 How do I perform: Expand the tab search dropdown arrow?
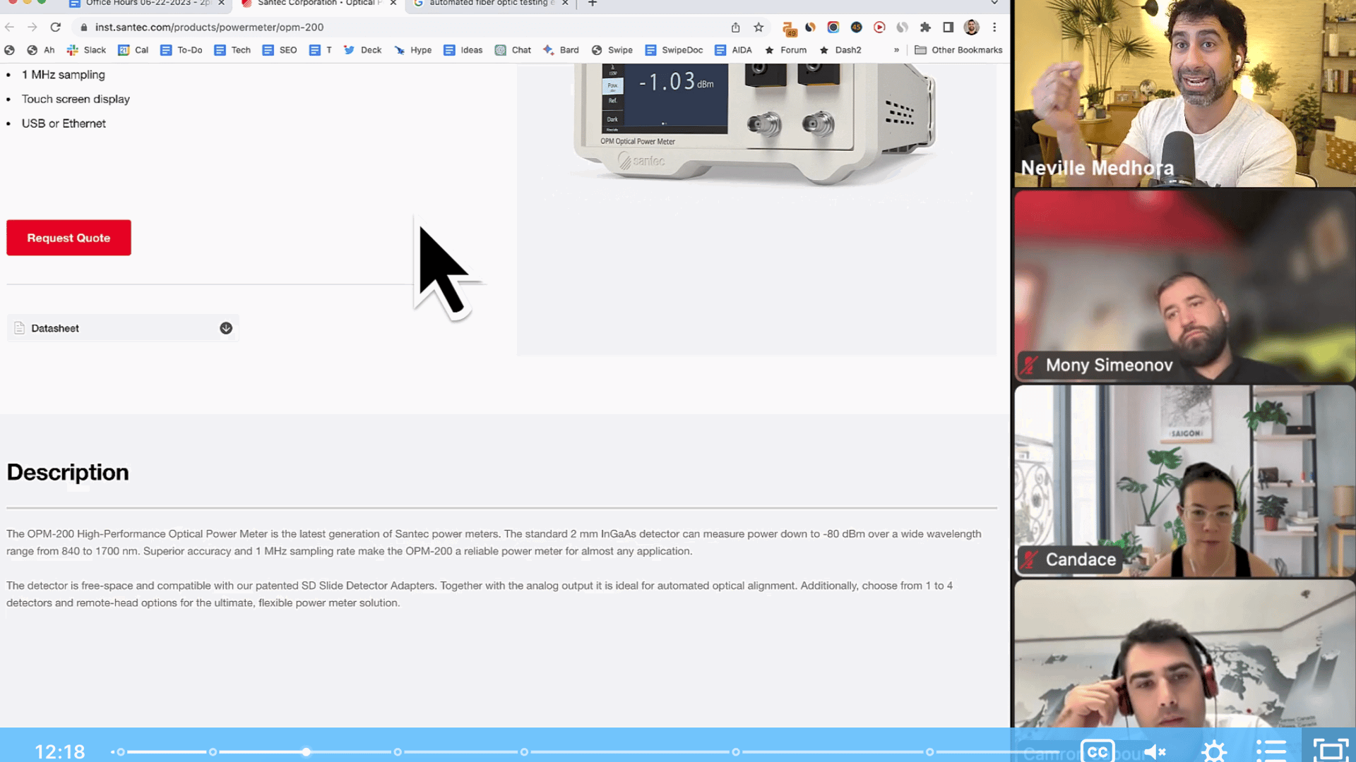click(994, 4)
